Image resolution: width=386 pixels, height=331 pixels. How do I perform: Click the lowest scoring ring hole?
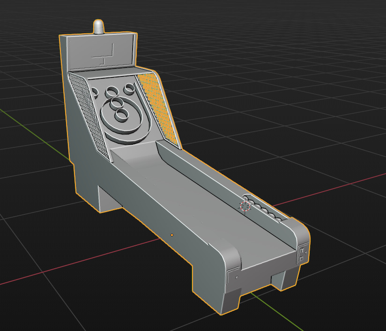[x=122, y=115]
